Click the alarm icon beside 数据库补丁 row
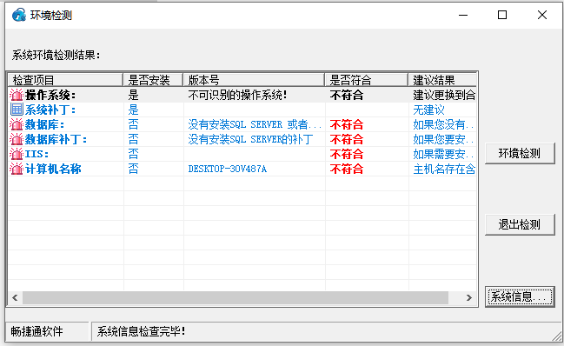The height and width of the screenshot is (346, 564). pyautogui.click(x=17, y=139)
